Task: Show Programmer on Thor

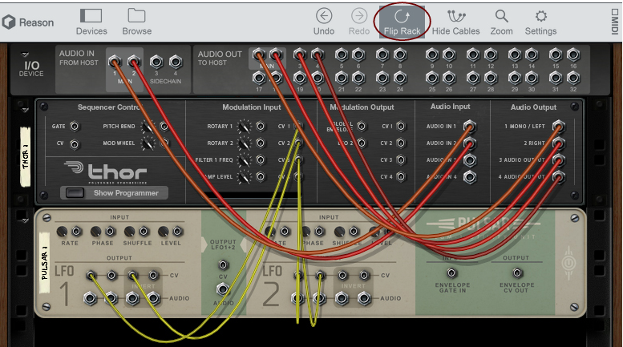Action: click(114, 193)
